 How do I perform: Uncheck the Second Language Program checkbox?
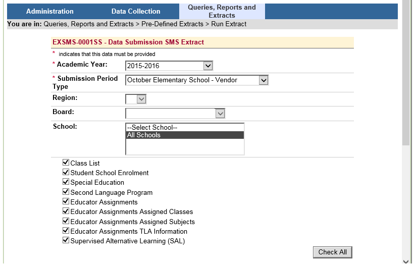pos(66,192)
